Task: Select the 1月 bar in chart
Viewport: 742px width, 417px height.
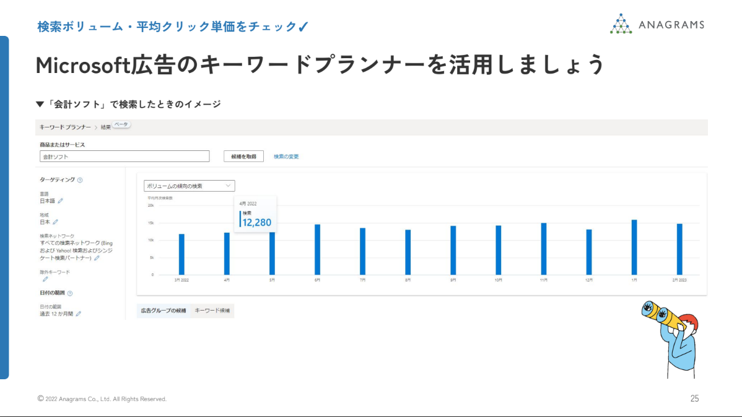Action: 634,247
